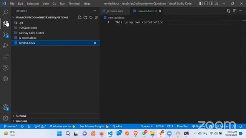This screenshot has height=138, width=246.
Task: Open the Search view in activity bar
Action: coord(6,12)
